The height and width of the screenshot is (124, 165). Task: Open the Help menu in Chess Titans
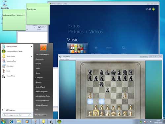tap(67, 59)
